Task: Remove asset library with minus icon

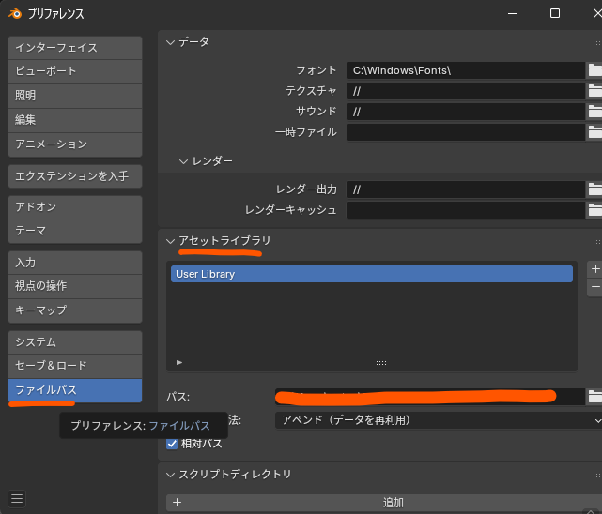Action: click(595, 286)
